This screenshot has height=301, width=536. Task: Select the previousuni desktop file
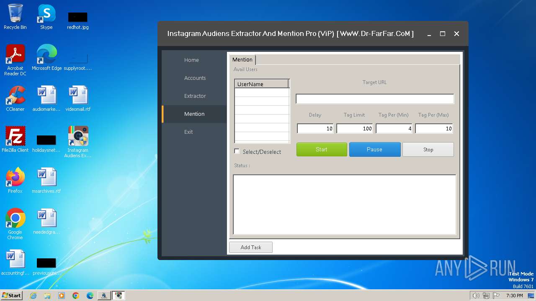(46, 266)
